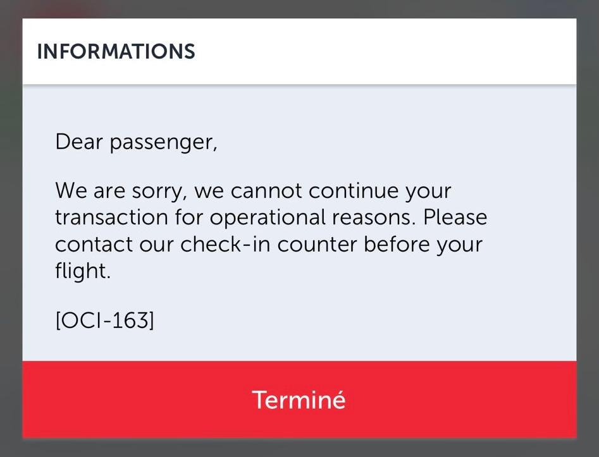Select the word flight in the message

[x=82, y=271]
